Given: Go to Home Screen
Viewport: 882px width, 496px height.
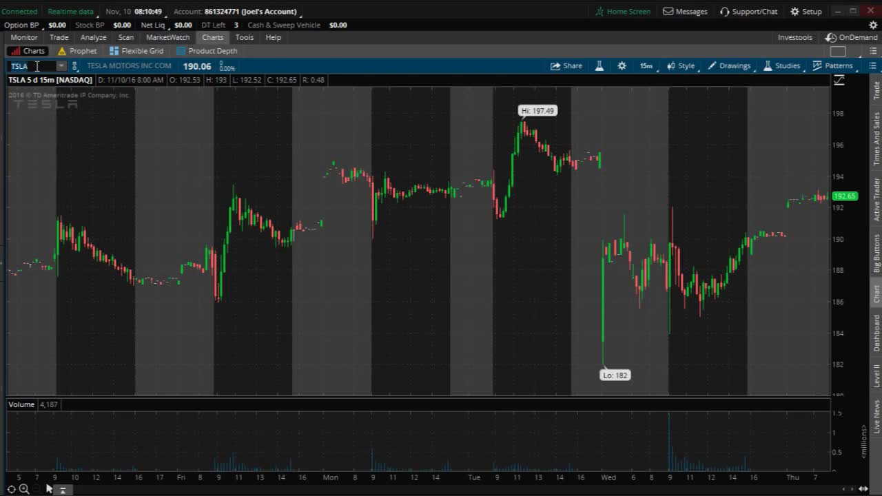Looking at the screenshot, I should (x=623, y=12).
